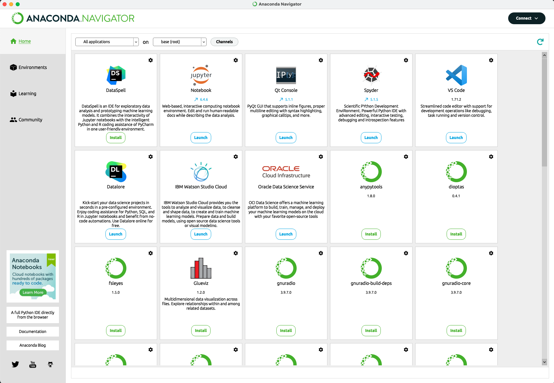Install DataSpell

116,138
